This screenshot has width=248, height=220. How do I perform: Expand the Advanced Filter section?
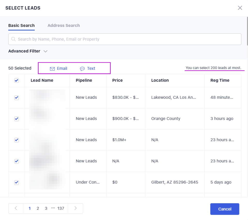coord(24,51)
